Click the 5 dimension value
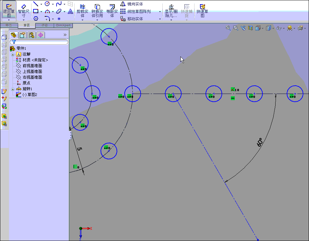The image size is (309, 241). pyautogui.click(x=79, y=149)
